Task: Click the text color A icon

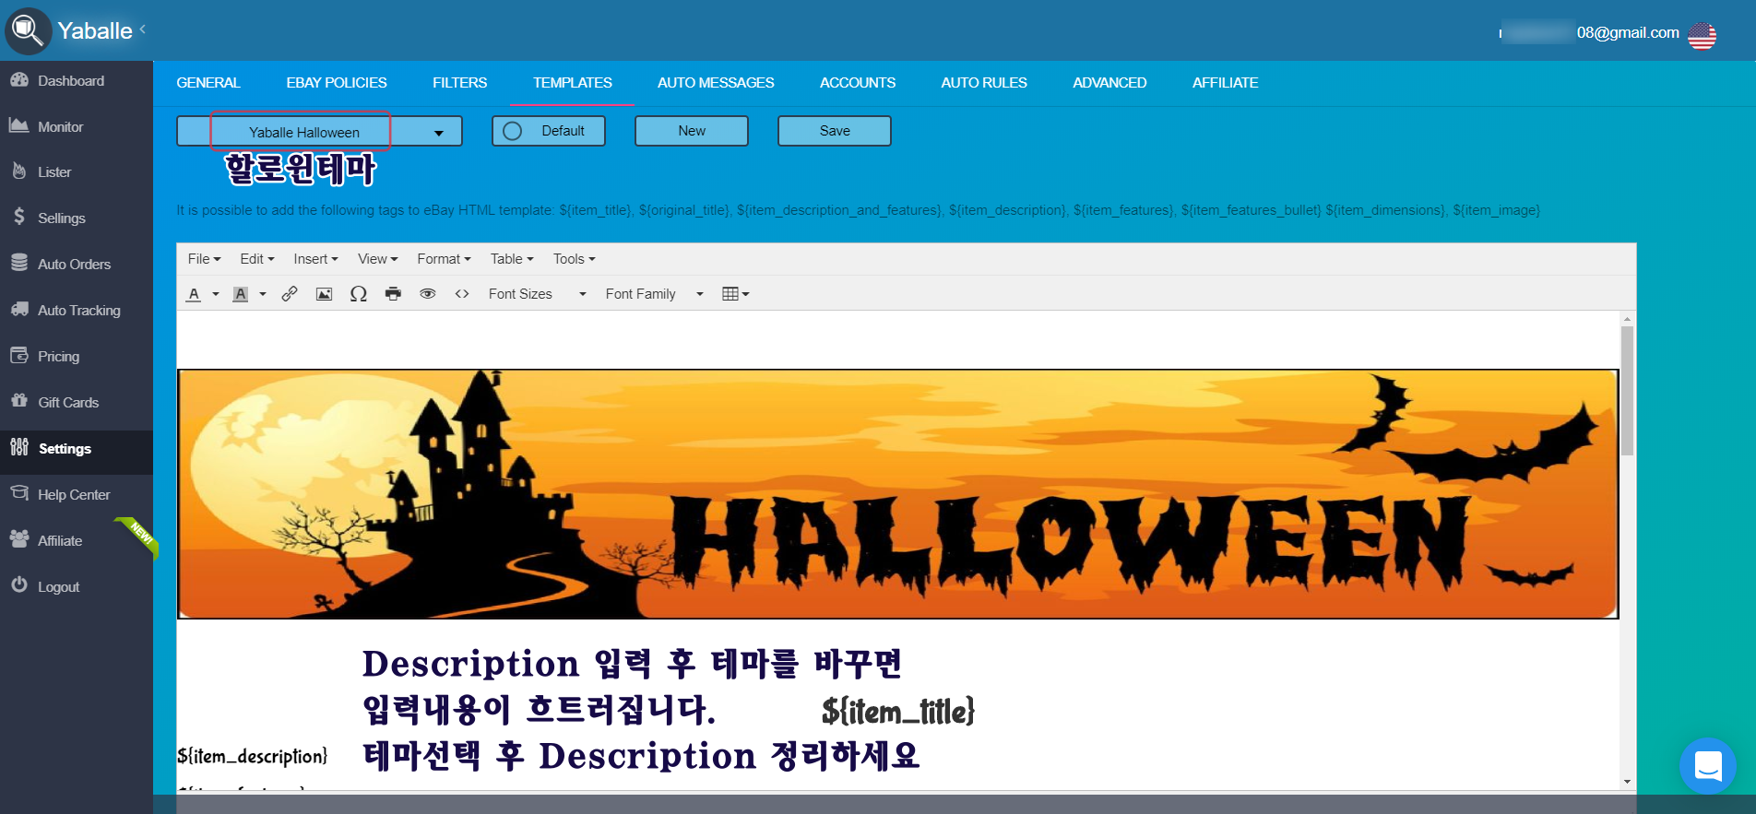Action: [x=194, y=294]
